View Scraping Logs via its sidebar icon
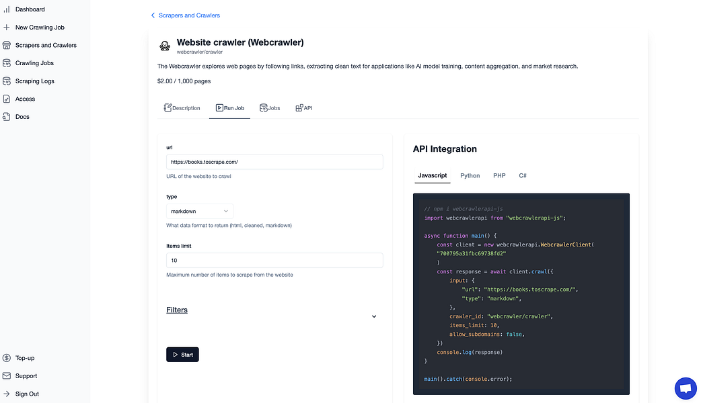701x403 pixels. pyautogui.click(x=8, y=81)
